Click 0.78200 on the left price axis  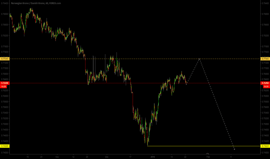[5, 36]
